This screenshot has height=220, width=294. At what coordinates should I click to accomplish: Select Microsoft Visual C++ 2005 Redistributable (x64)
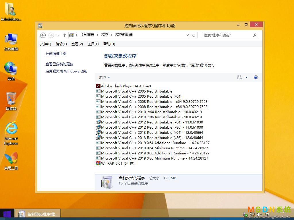[139, 96]
